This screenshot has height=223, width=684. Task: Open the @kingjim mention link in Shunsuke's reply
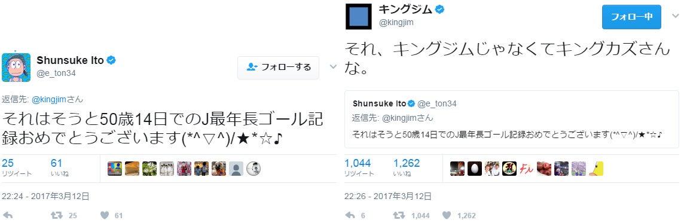pos(49,99)
